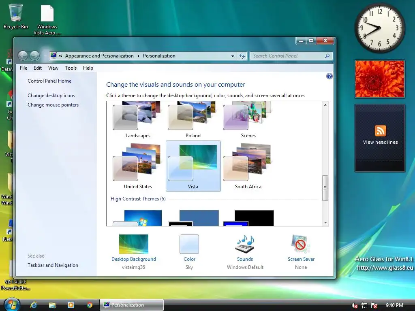Click the Sounds link text
The height and width of the screenshot is (311, 415).
(245, 259)
